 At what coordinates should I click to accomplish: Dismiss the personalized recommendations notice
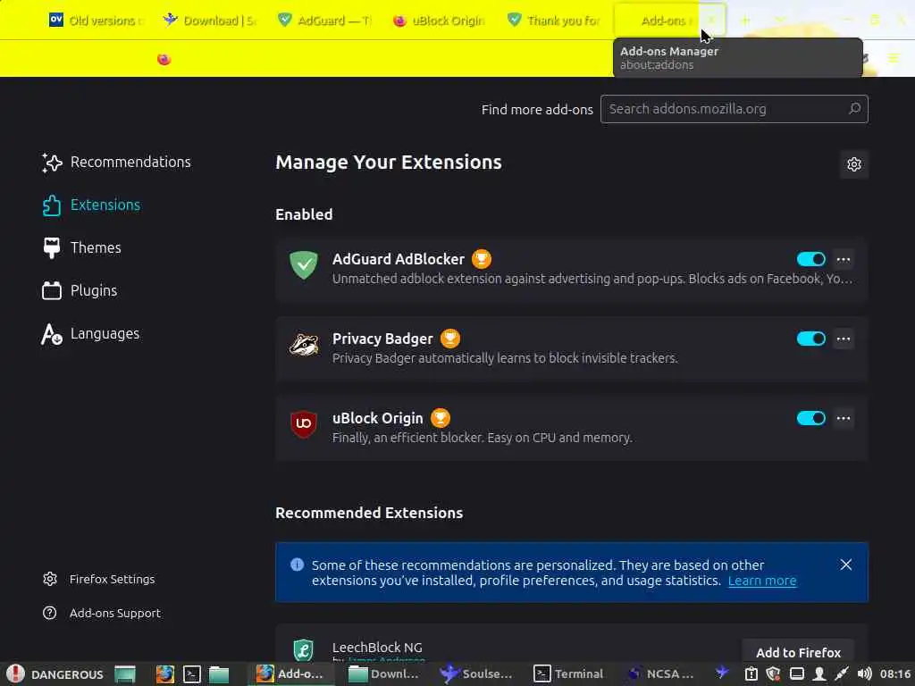[x=845, y=565]
